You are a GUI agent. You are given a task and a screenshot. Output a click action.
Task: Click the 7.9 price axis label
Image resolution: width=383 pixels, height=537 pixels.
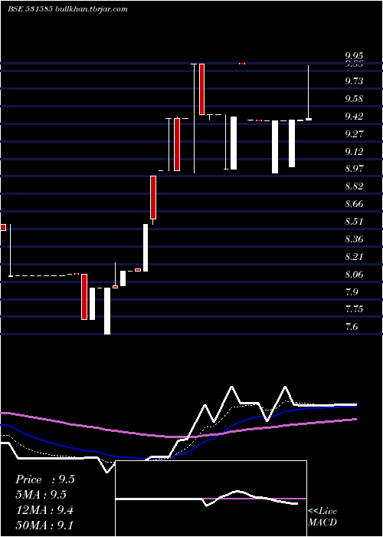(x=352, y=292)
